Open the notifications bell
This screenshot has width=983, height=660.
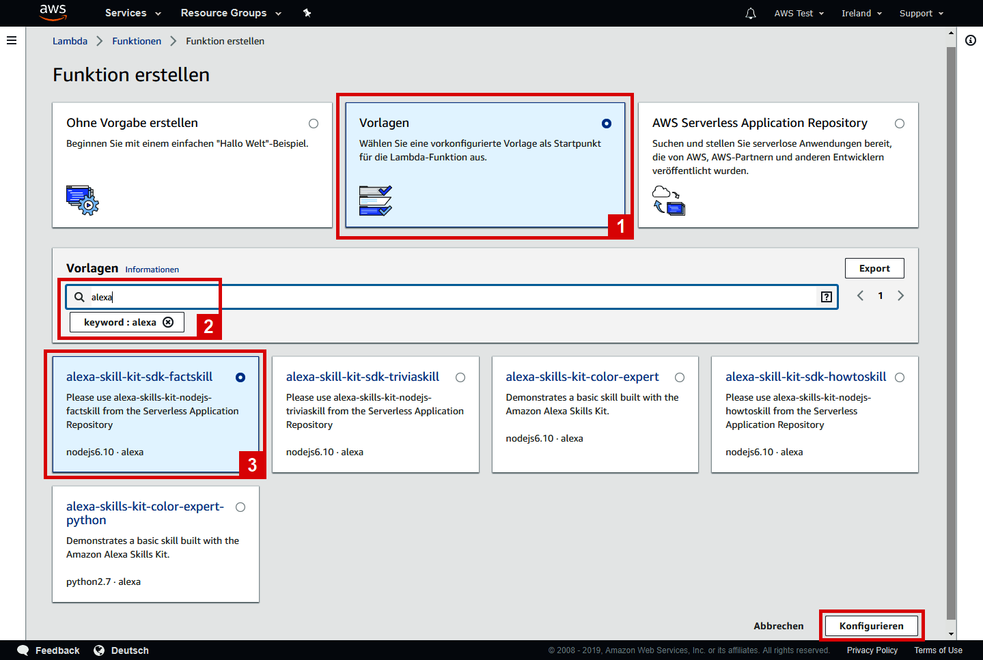pos(750,13)
